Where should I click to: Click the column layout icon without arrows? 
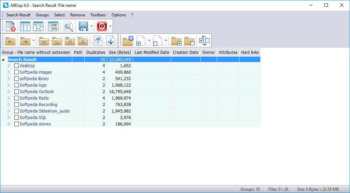pyautogui.click(x=25, y=26)
